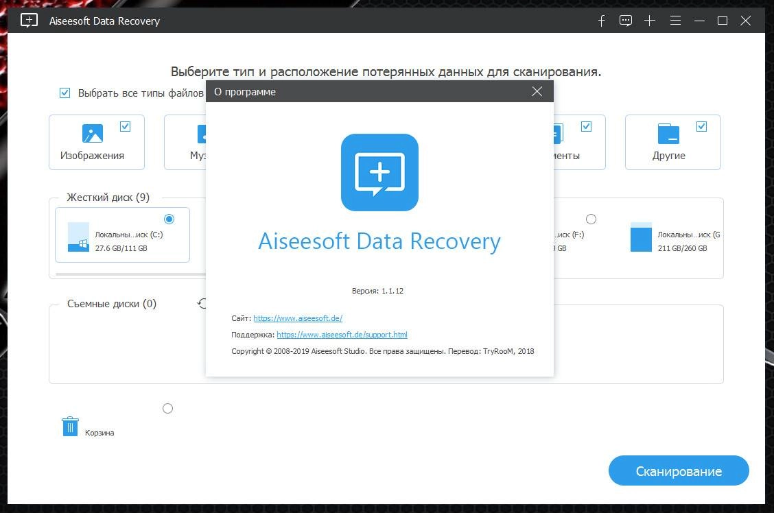Click the 'Жесткий диск (9)' section label
The width and height of the screenshot is (774, 513).
click(108, 198)
